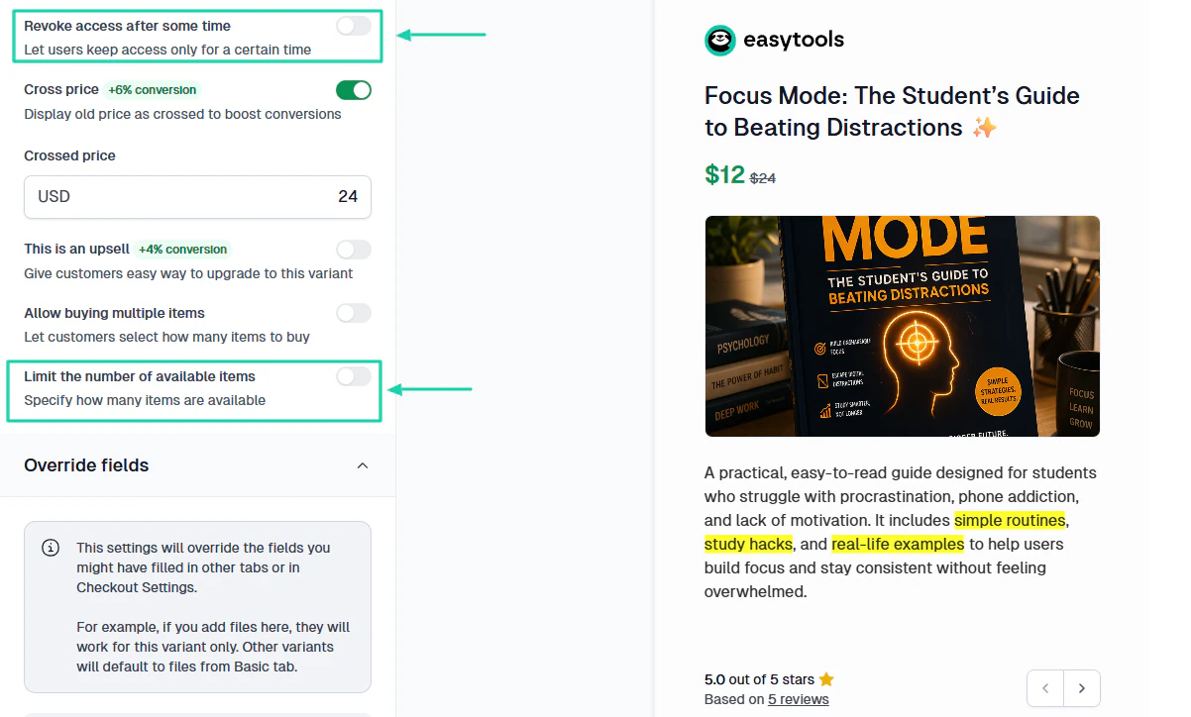The height and width of the screenshot is (717, 1191).
Task: Click the previous review arrow
Action: click(x=1045, y=688)
